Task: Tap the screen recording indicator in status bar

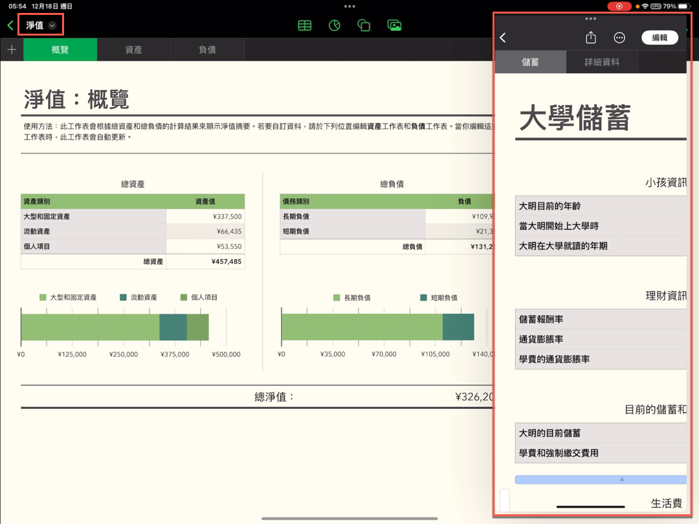Action: [x=619, y=6]
